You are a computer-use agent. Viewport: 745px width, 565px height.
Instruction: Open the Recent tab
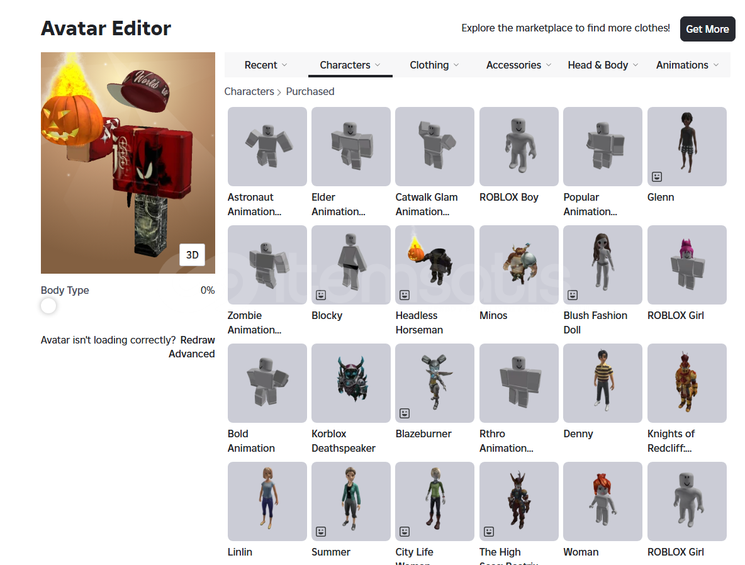pyautogui.click(x=266, y=65)
